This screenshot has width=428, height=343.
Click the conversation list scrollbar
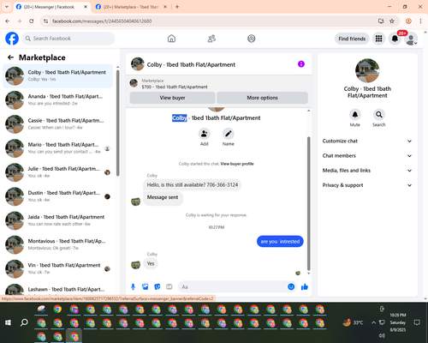118,123
